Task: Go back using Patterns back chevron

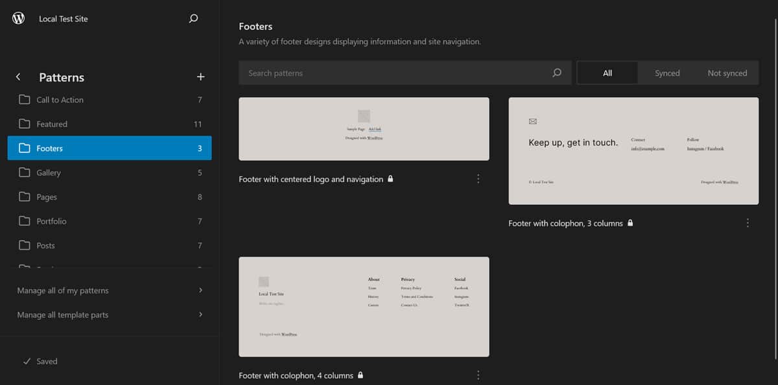Action: click(x=18, y=77)
